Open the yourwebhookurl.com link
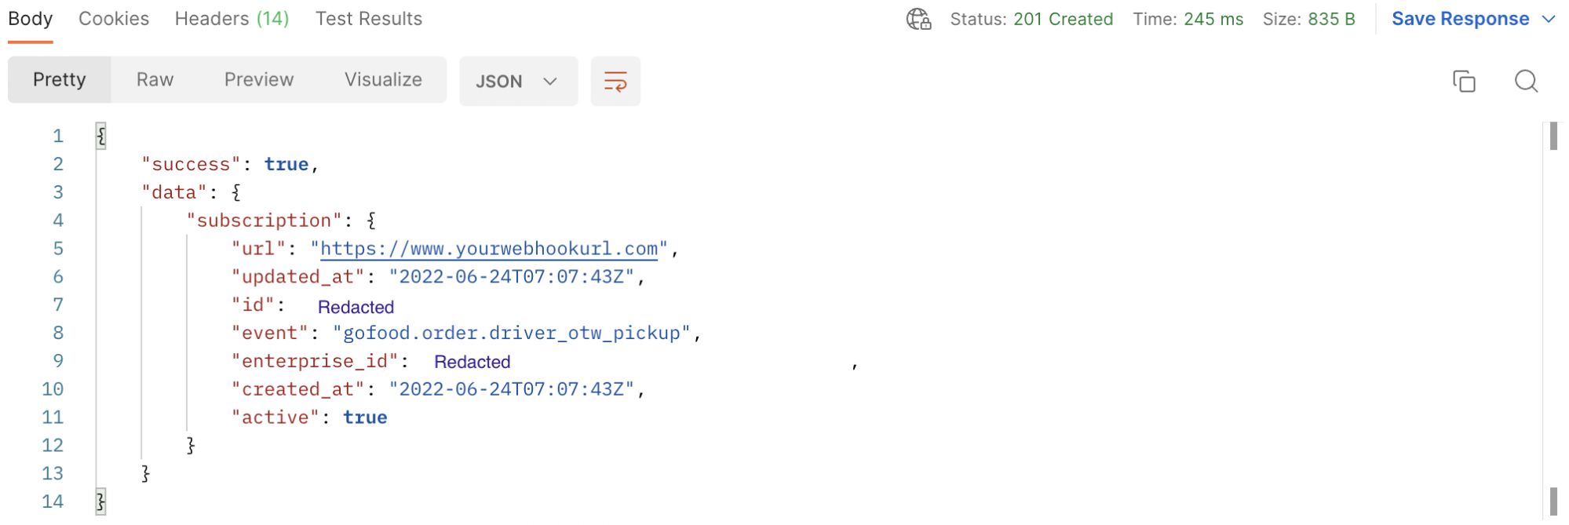This screenshot has width=1569, height=525. 489,249
